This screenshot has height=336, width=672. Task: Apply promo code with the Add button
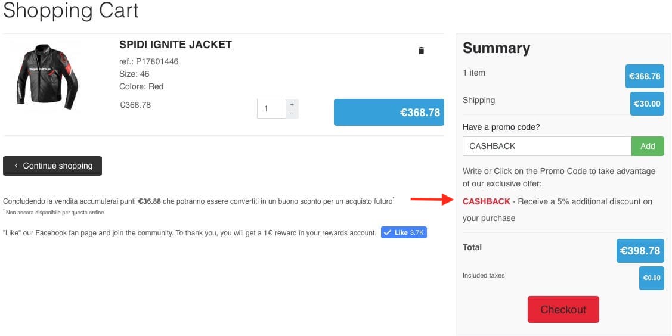(x=648, y=146)
